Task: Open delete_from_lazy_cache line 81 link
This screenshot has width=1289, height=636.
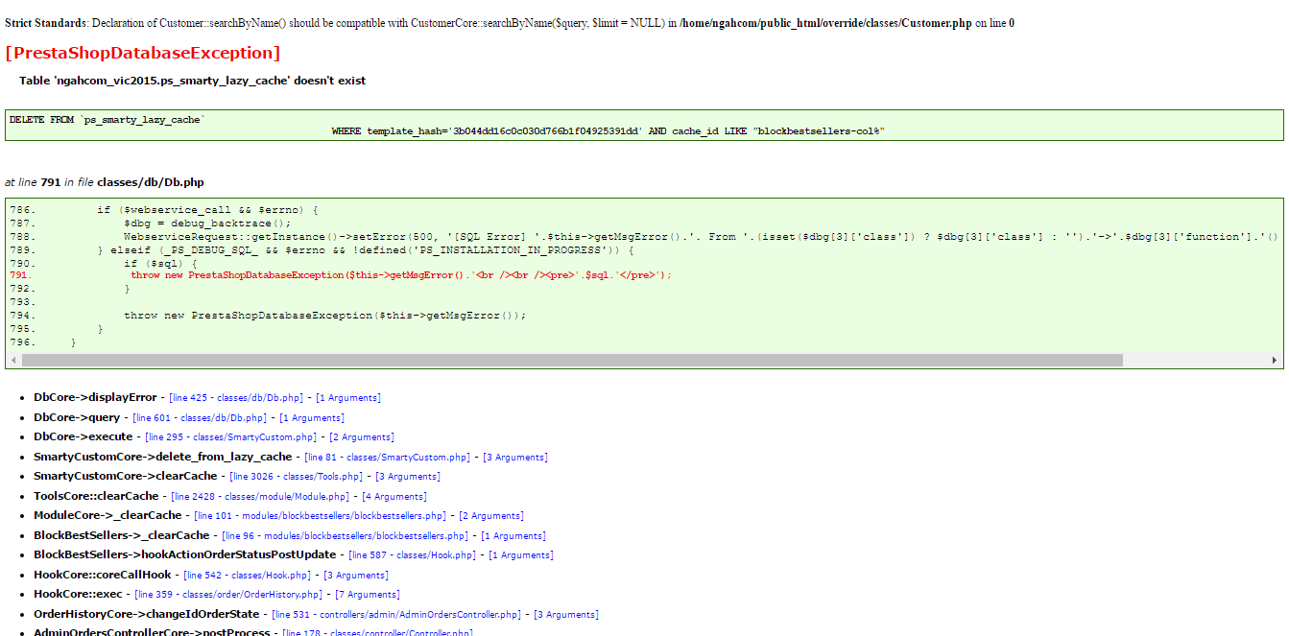Action: click(388, 457)
